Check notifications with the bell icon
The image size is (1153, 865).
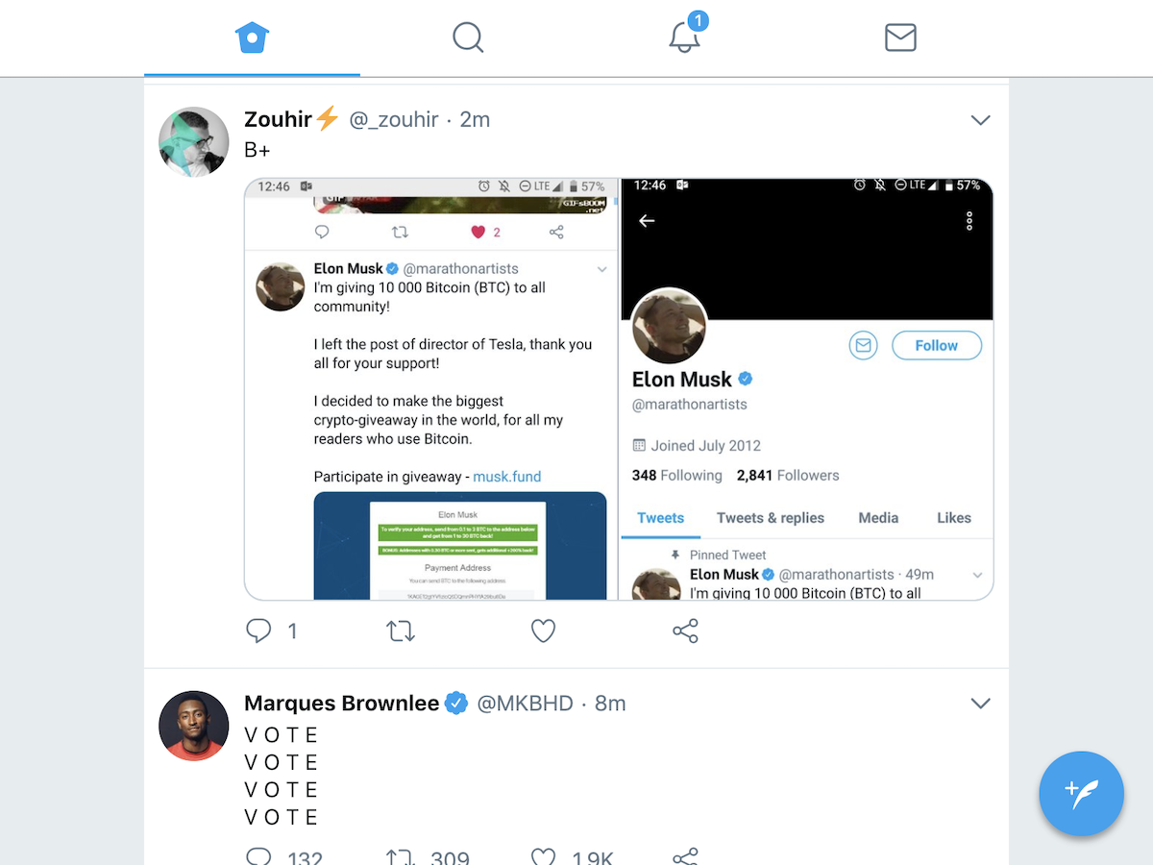click(x=684, y=38)
